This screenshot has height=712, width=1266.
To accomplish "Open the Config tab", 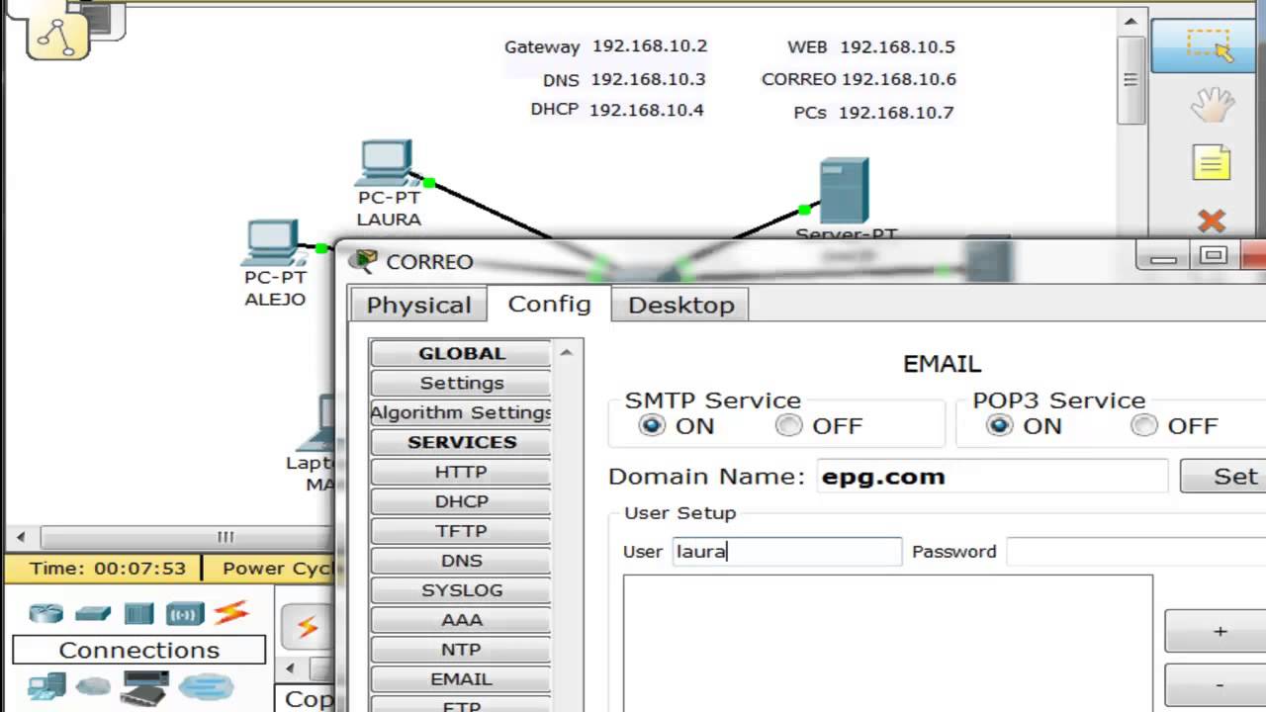I will (x=549, y=304).
